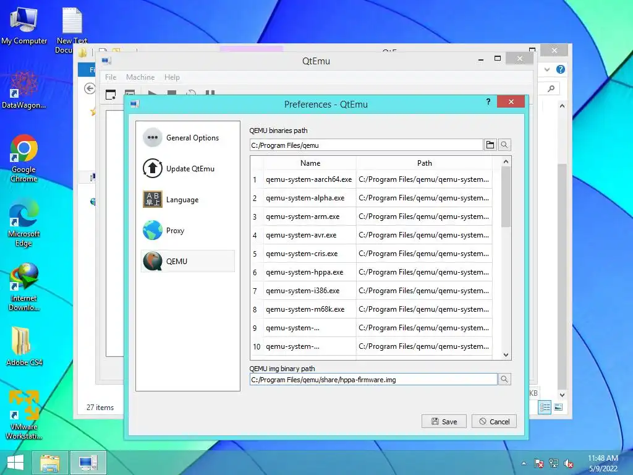This screenshot has width=633, height=475.
Task: Select qemu-system-aarch64.exe row
Action: tap(309, 179)
